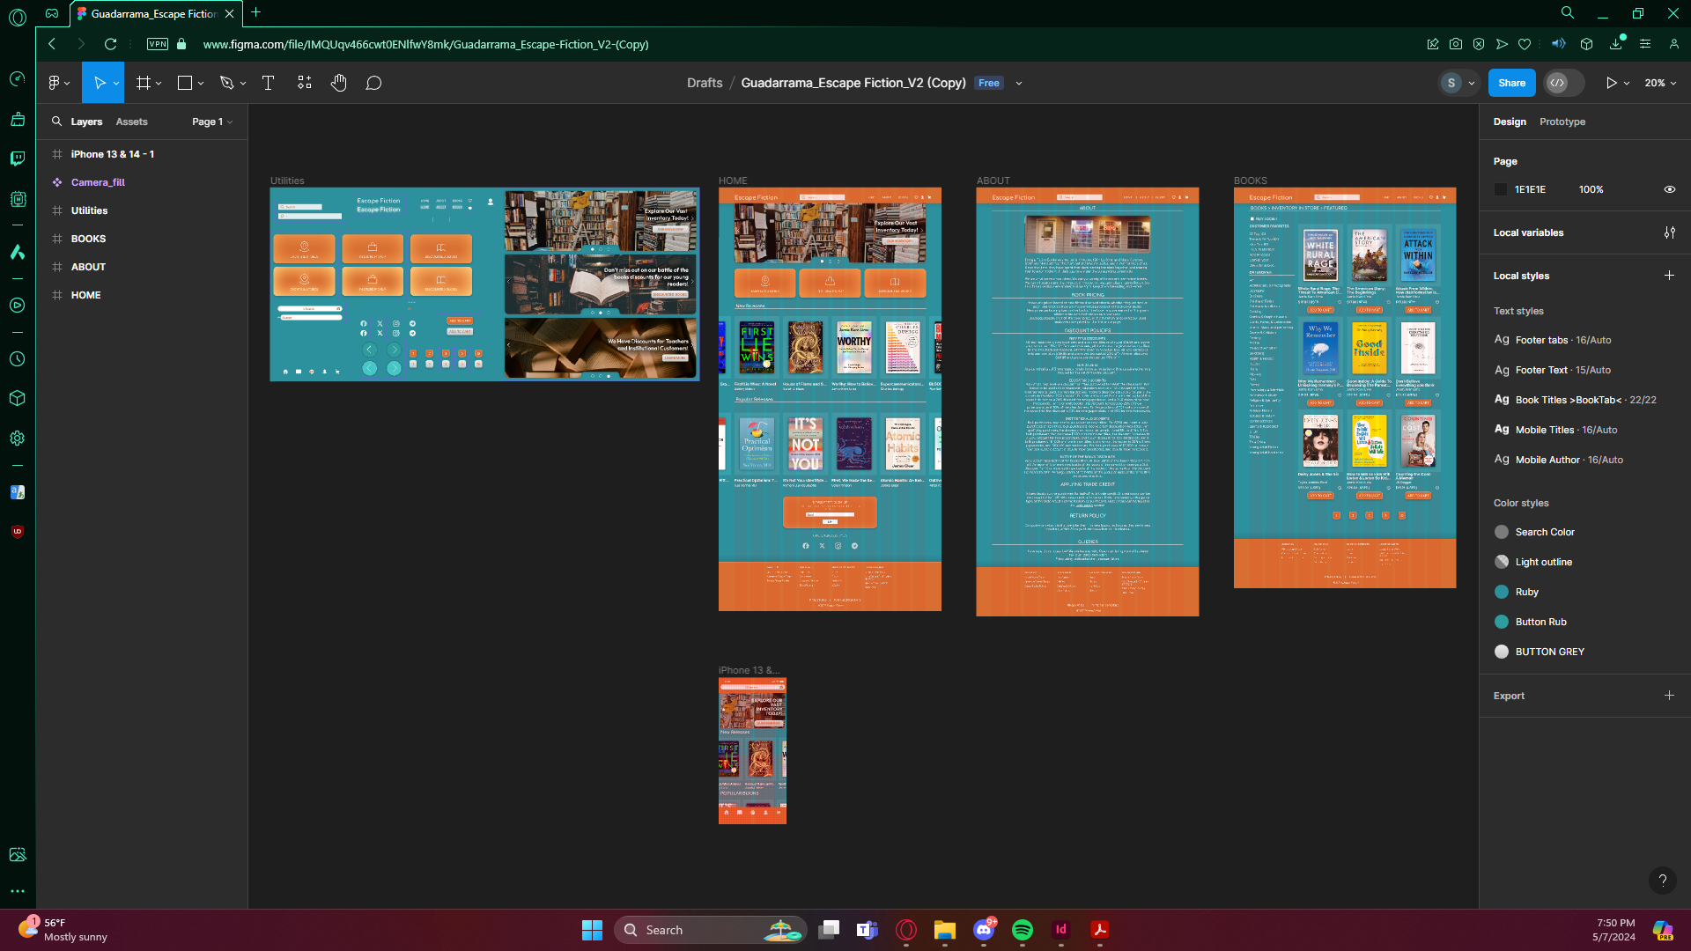Toggle the browser sound icon

[x=1558, y=44]
